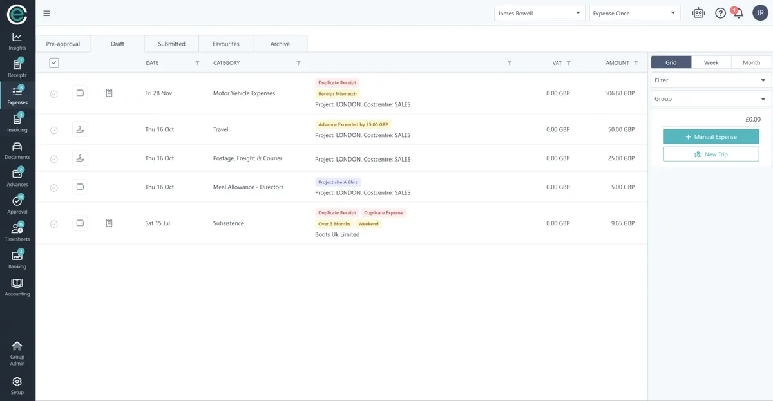The image size is (773, 401).
Task: Sort by the DATE column header
Action: pos(152,63)
